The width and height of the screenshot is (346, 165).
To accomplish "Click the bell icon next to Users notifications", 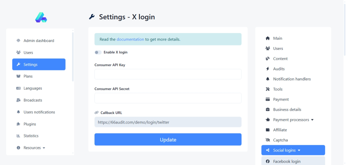I will coord(19,112).
